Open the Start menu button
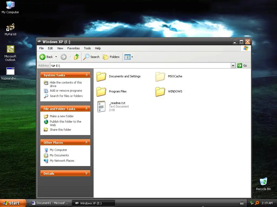The width and height of the screenshot is (277, 207). point(13,203)
